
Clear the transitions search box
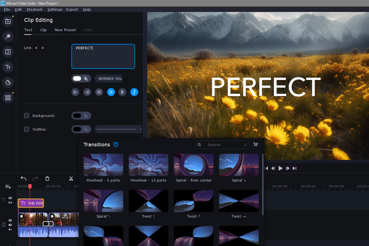point(245,145)
